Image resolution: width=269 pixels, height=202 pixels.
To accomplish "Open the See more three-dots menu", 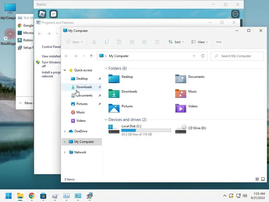I will pyautogui.click(x=219, y=42).
